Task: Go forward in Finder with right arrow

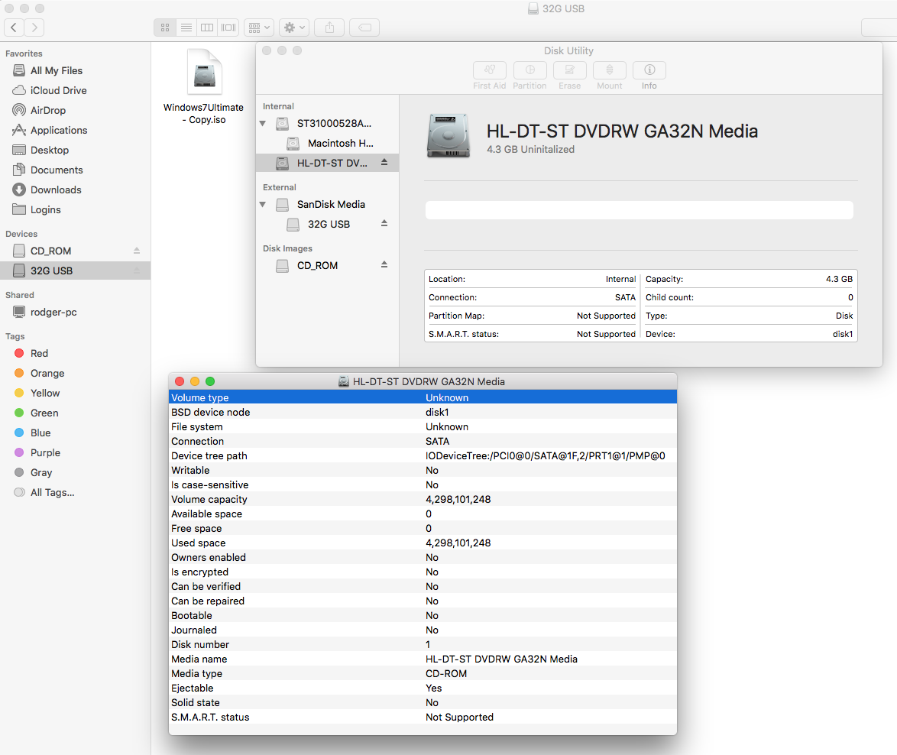Action: [34, 28]
